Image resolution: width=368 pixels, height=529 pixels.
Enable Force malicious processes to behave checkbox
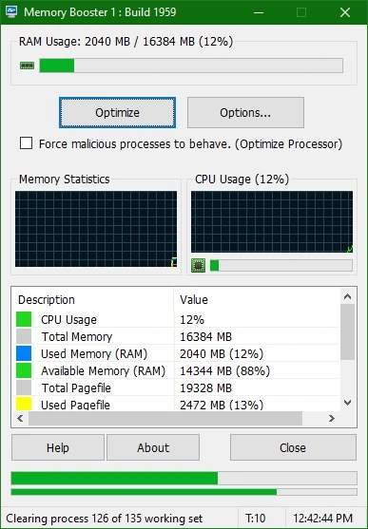click(x=26, y=143)
